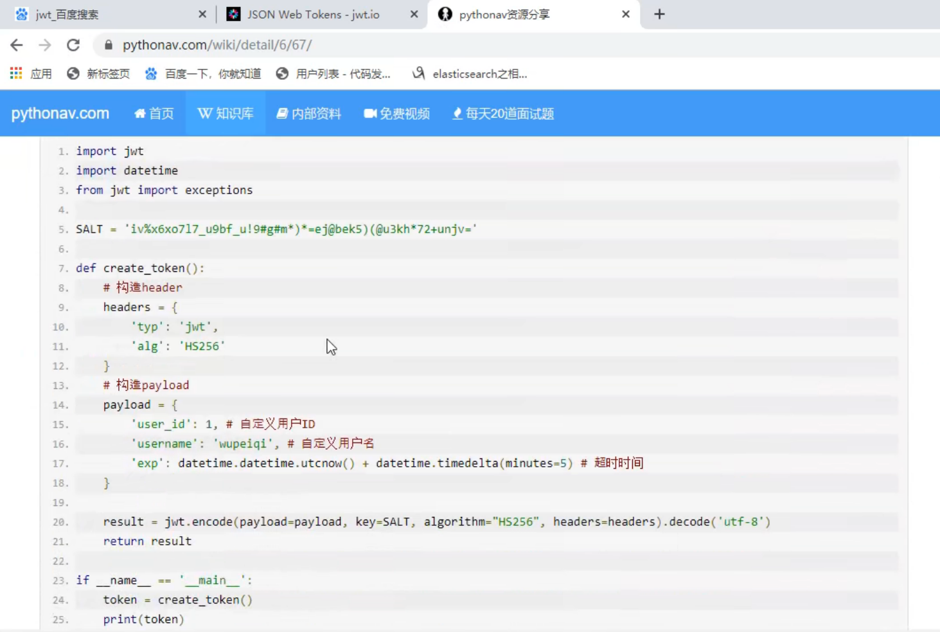
Task: Go to 首页 in site navigation
Action: pyautogui.click(x=154, y=114)
